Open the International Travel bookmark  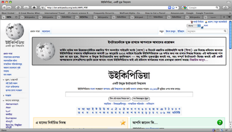click(55, 13)
